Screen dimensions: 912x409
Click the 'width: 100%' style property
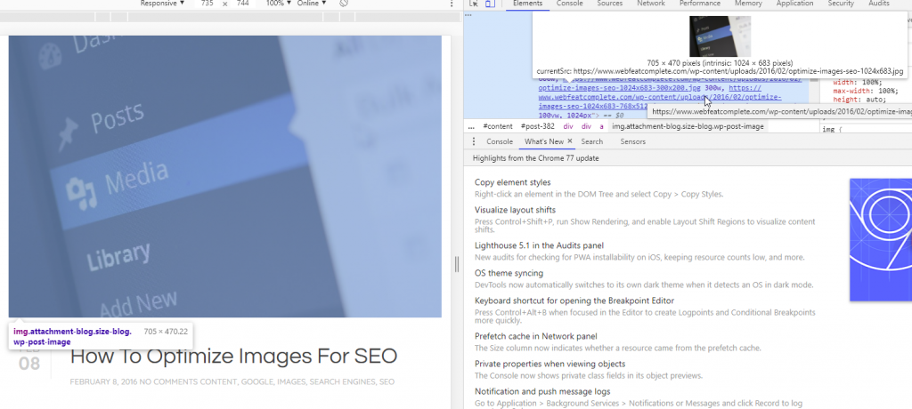point(859,82)
